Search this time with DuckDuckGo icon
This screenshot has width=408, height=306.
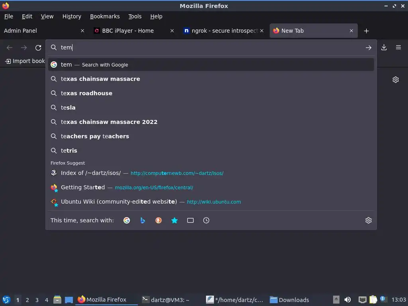[159, 220]
